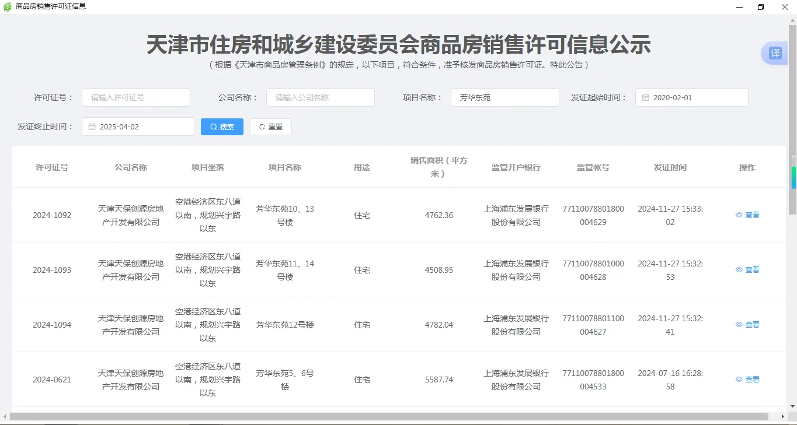Click vertical scrollbar down arrow
797x425 pixels.
[792, 406]
